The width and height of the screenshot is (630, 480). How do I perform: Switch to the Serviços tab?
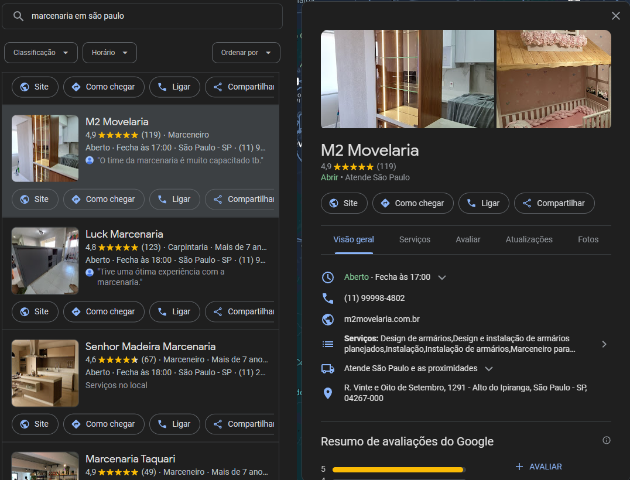pos(415,239)
